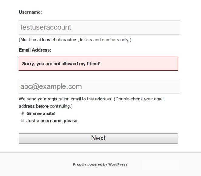Click the "Just a username, please." label text

point(52,121)
